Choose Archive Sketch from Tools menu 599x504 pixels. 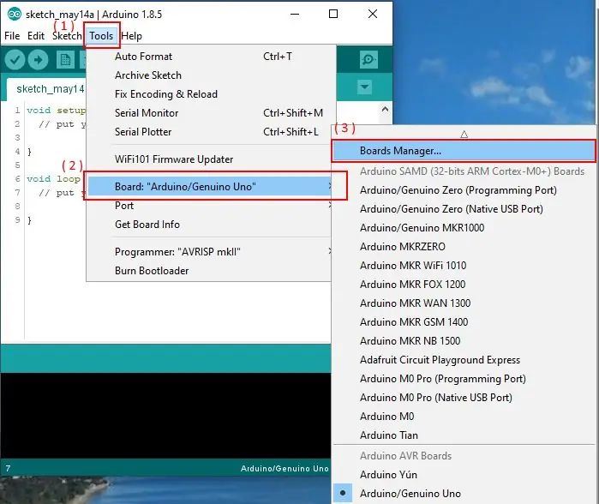point(209,75)
